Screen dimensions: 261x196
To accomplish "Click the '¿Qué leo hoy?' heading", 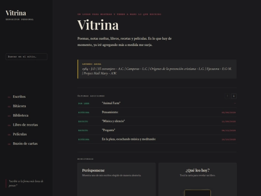I will tap(197, 170).
